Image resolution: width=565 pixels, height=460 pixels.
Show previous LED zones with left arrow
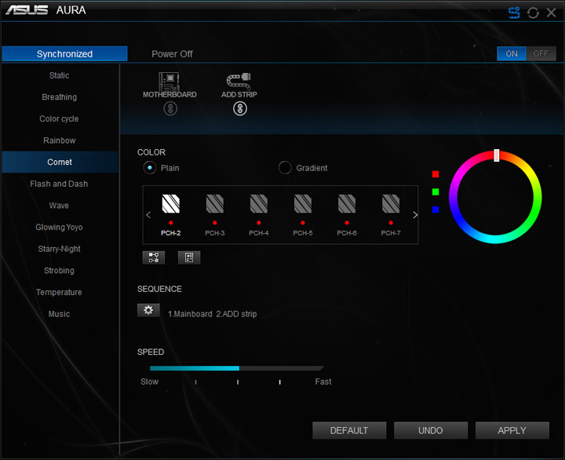pyautogui.click(x=148, y=215)
